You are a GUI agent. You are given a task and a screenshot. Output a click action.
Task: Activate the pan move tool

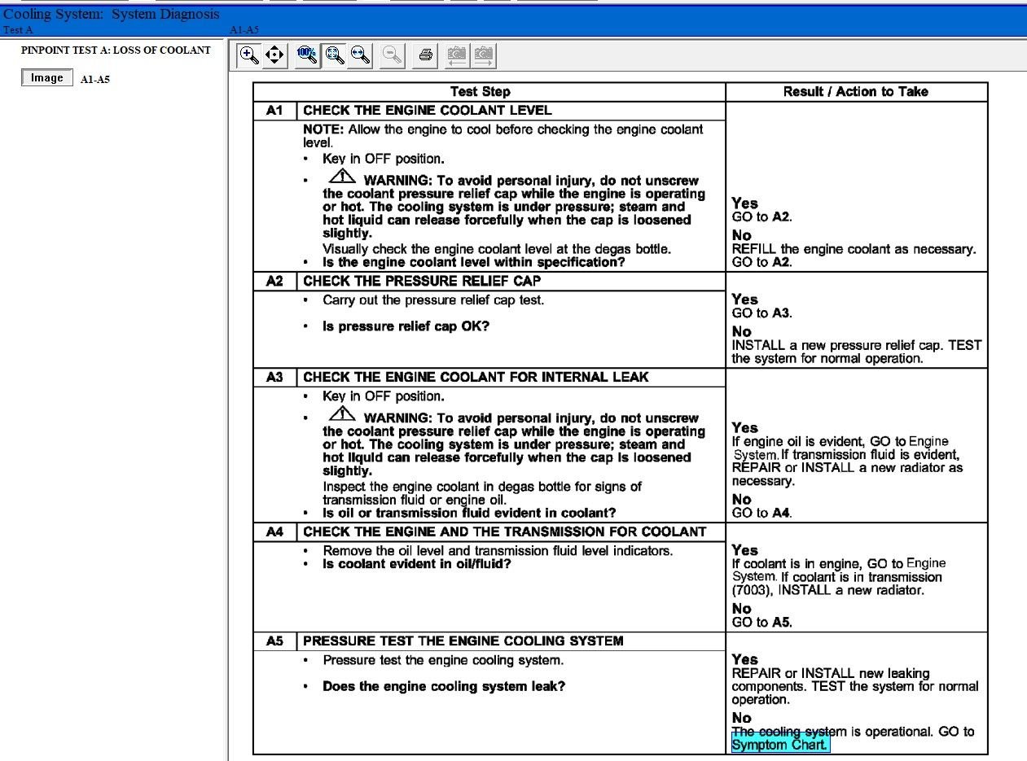274,55
